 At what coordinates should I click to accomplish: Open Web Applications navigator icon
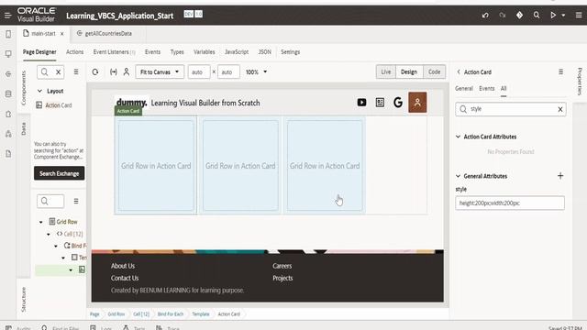pos(8,54)
